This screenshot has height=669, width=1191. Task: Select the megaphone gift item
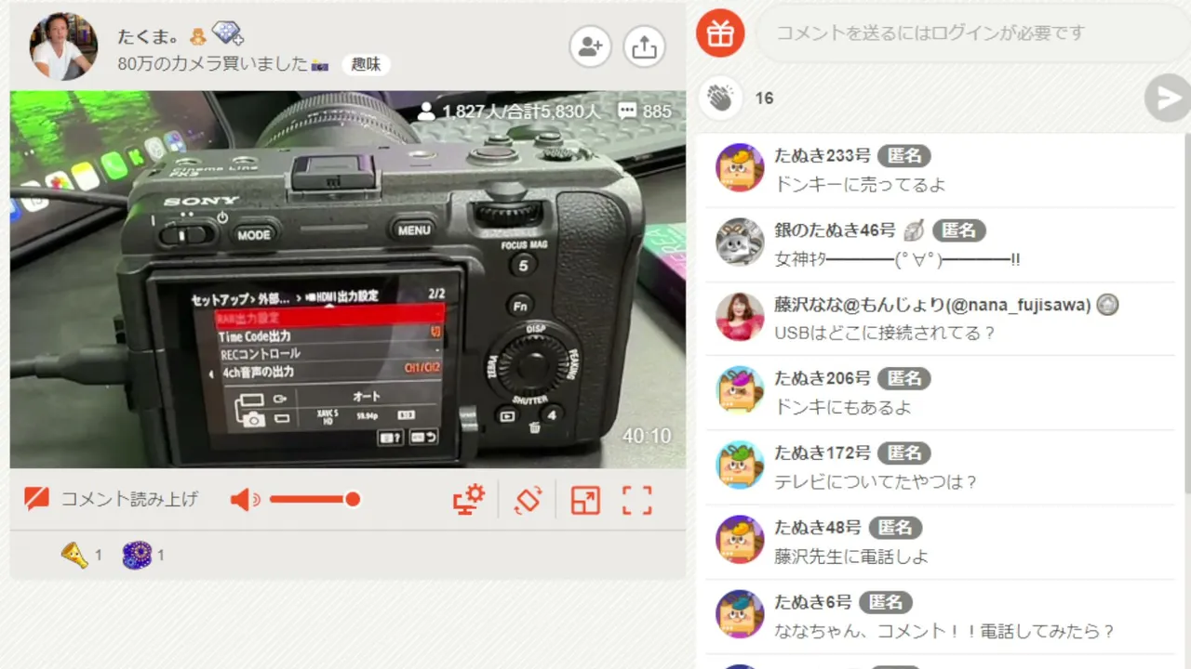click(74, 556)
